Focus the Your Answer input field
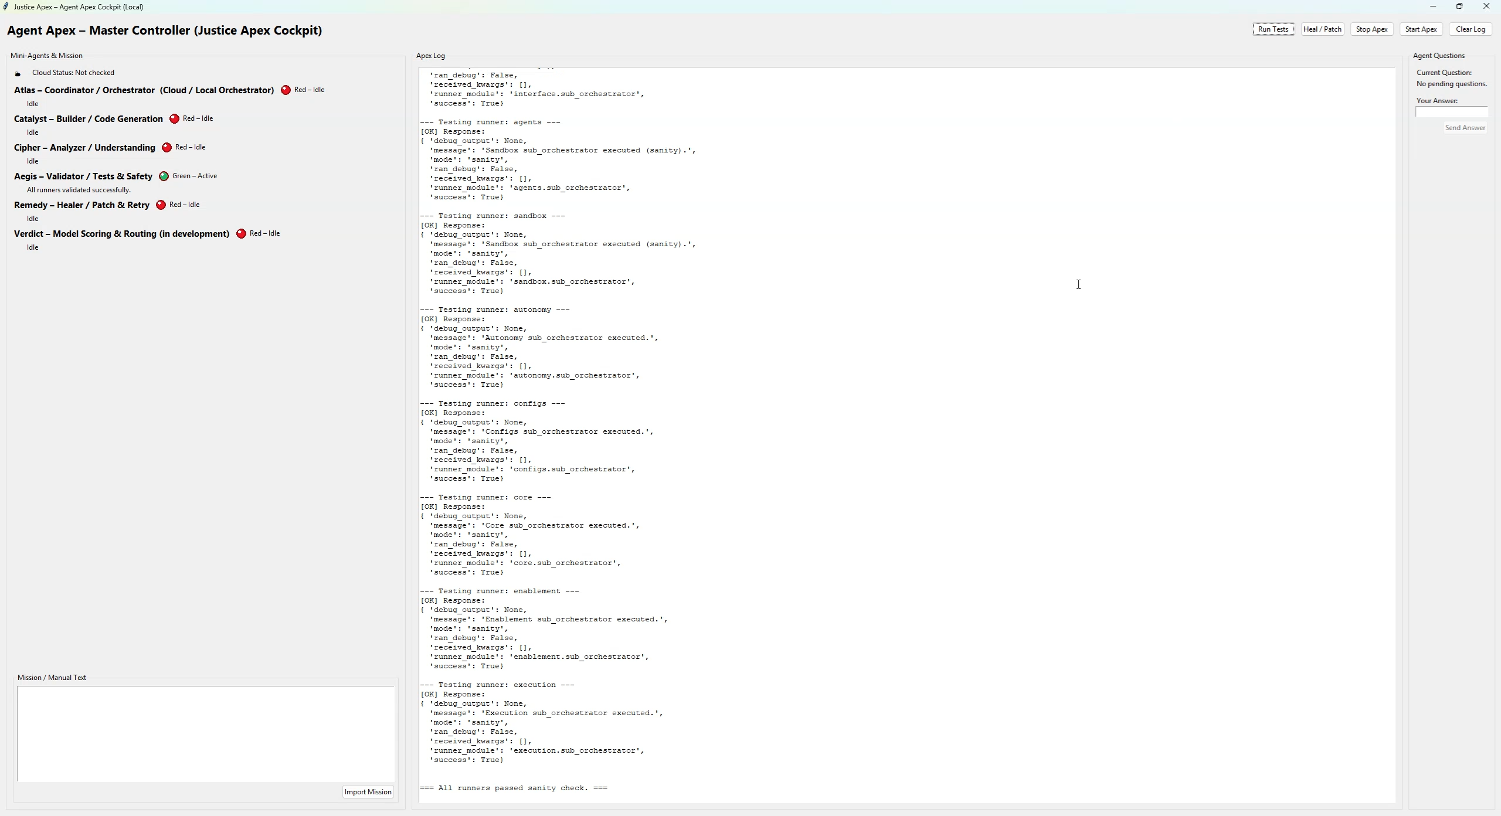Image resolution: width=1501 pixels, height=816 pixels. (x=1451, y=112)
